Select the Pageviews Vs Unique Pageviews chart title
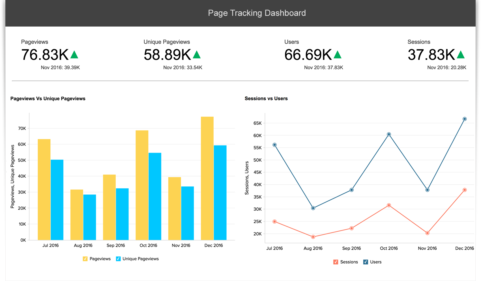 pyautogui.click(x=48, y=99)
